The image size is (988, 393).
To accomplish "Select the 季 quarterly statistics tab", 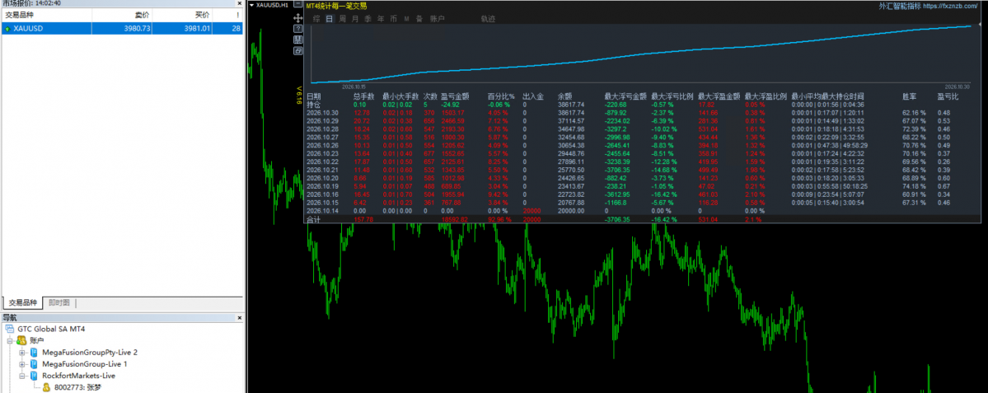I will tap(368, 19).
